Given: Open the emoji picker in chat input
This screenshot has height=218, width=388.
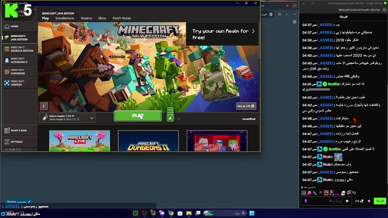Looking at the screenshot, I should [x=347, y=201].
